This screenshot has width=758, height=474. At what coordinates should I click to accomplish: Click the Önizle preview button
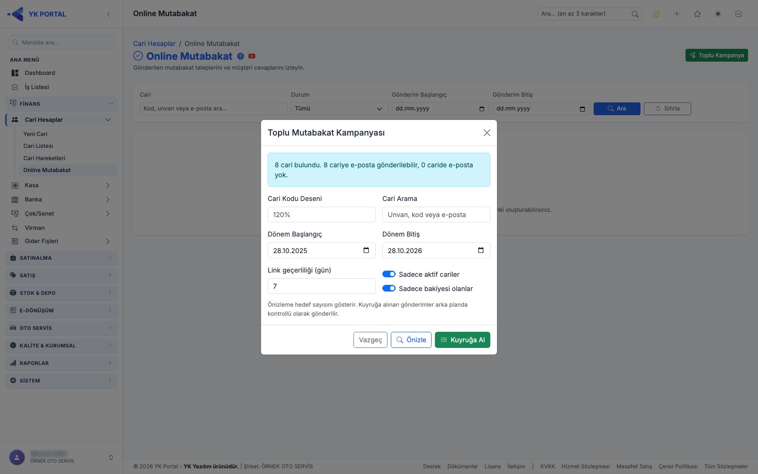coord(411,340)
